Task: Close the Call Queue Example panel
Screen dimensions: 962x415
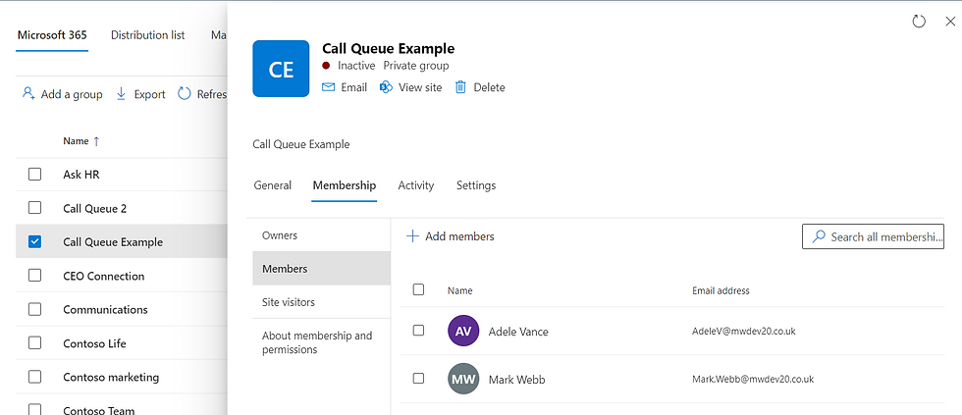Action: click(950, 22)
